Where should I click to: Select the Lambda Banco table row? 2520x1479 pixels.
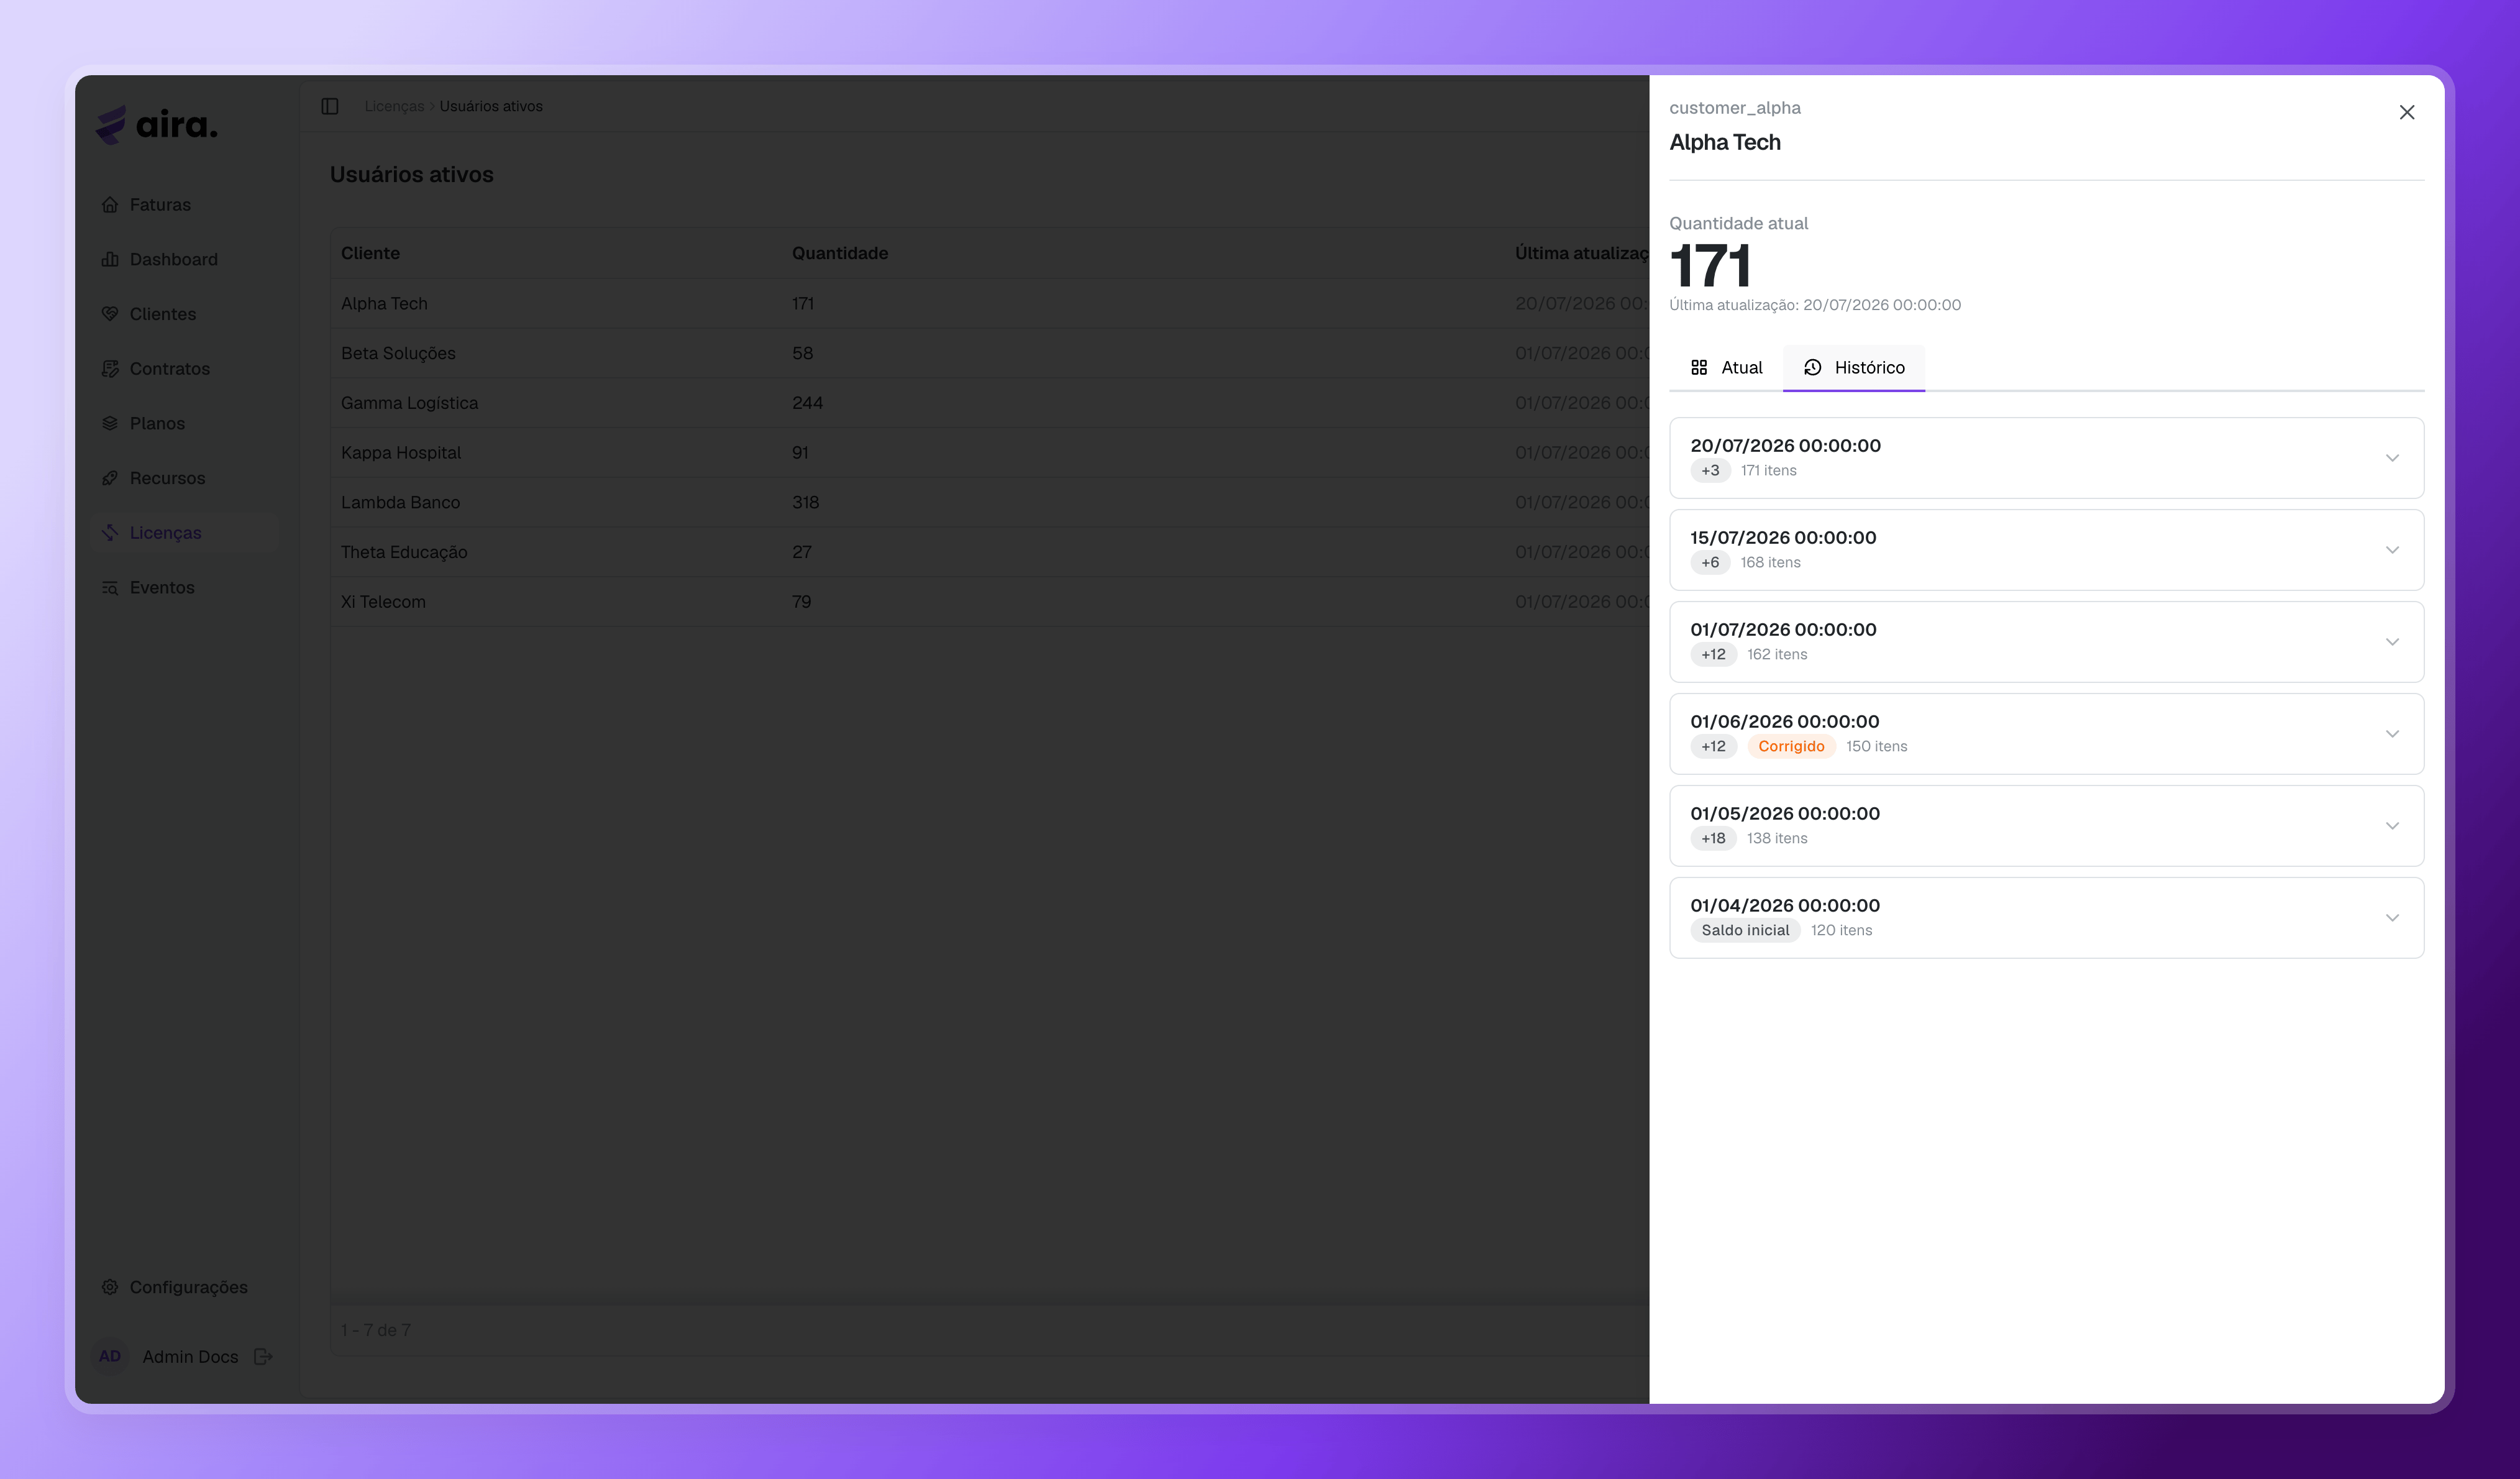tap(990, 502)
